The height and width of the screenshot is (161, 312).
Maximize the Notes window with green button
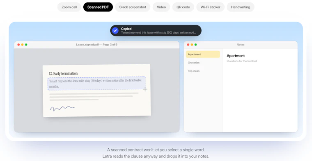point(195,45)
